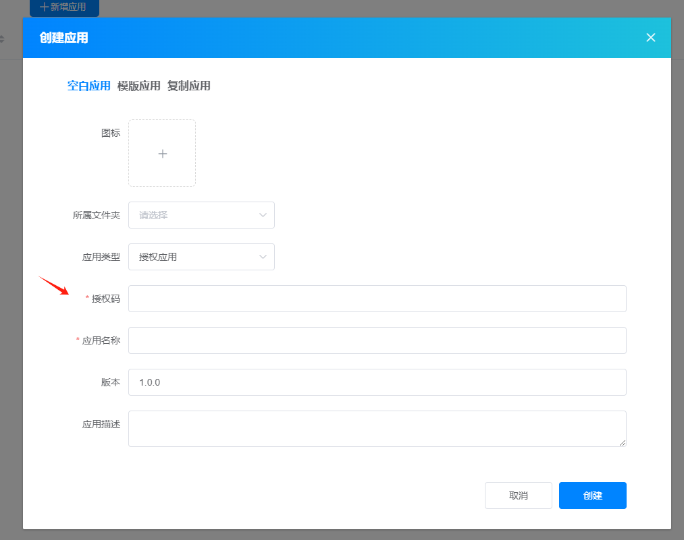Click the 取消 button
The image size is (684, 540).
click(x=519, y=496)
